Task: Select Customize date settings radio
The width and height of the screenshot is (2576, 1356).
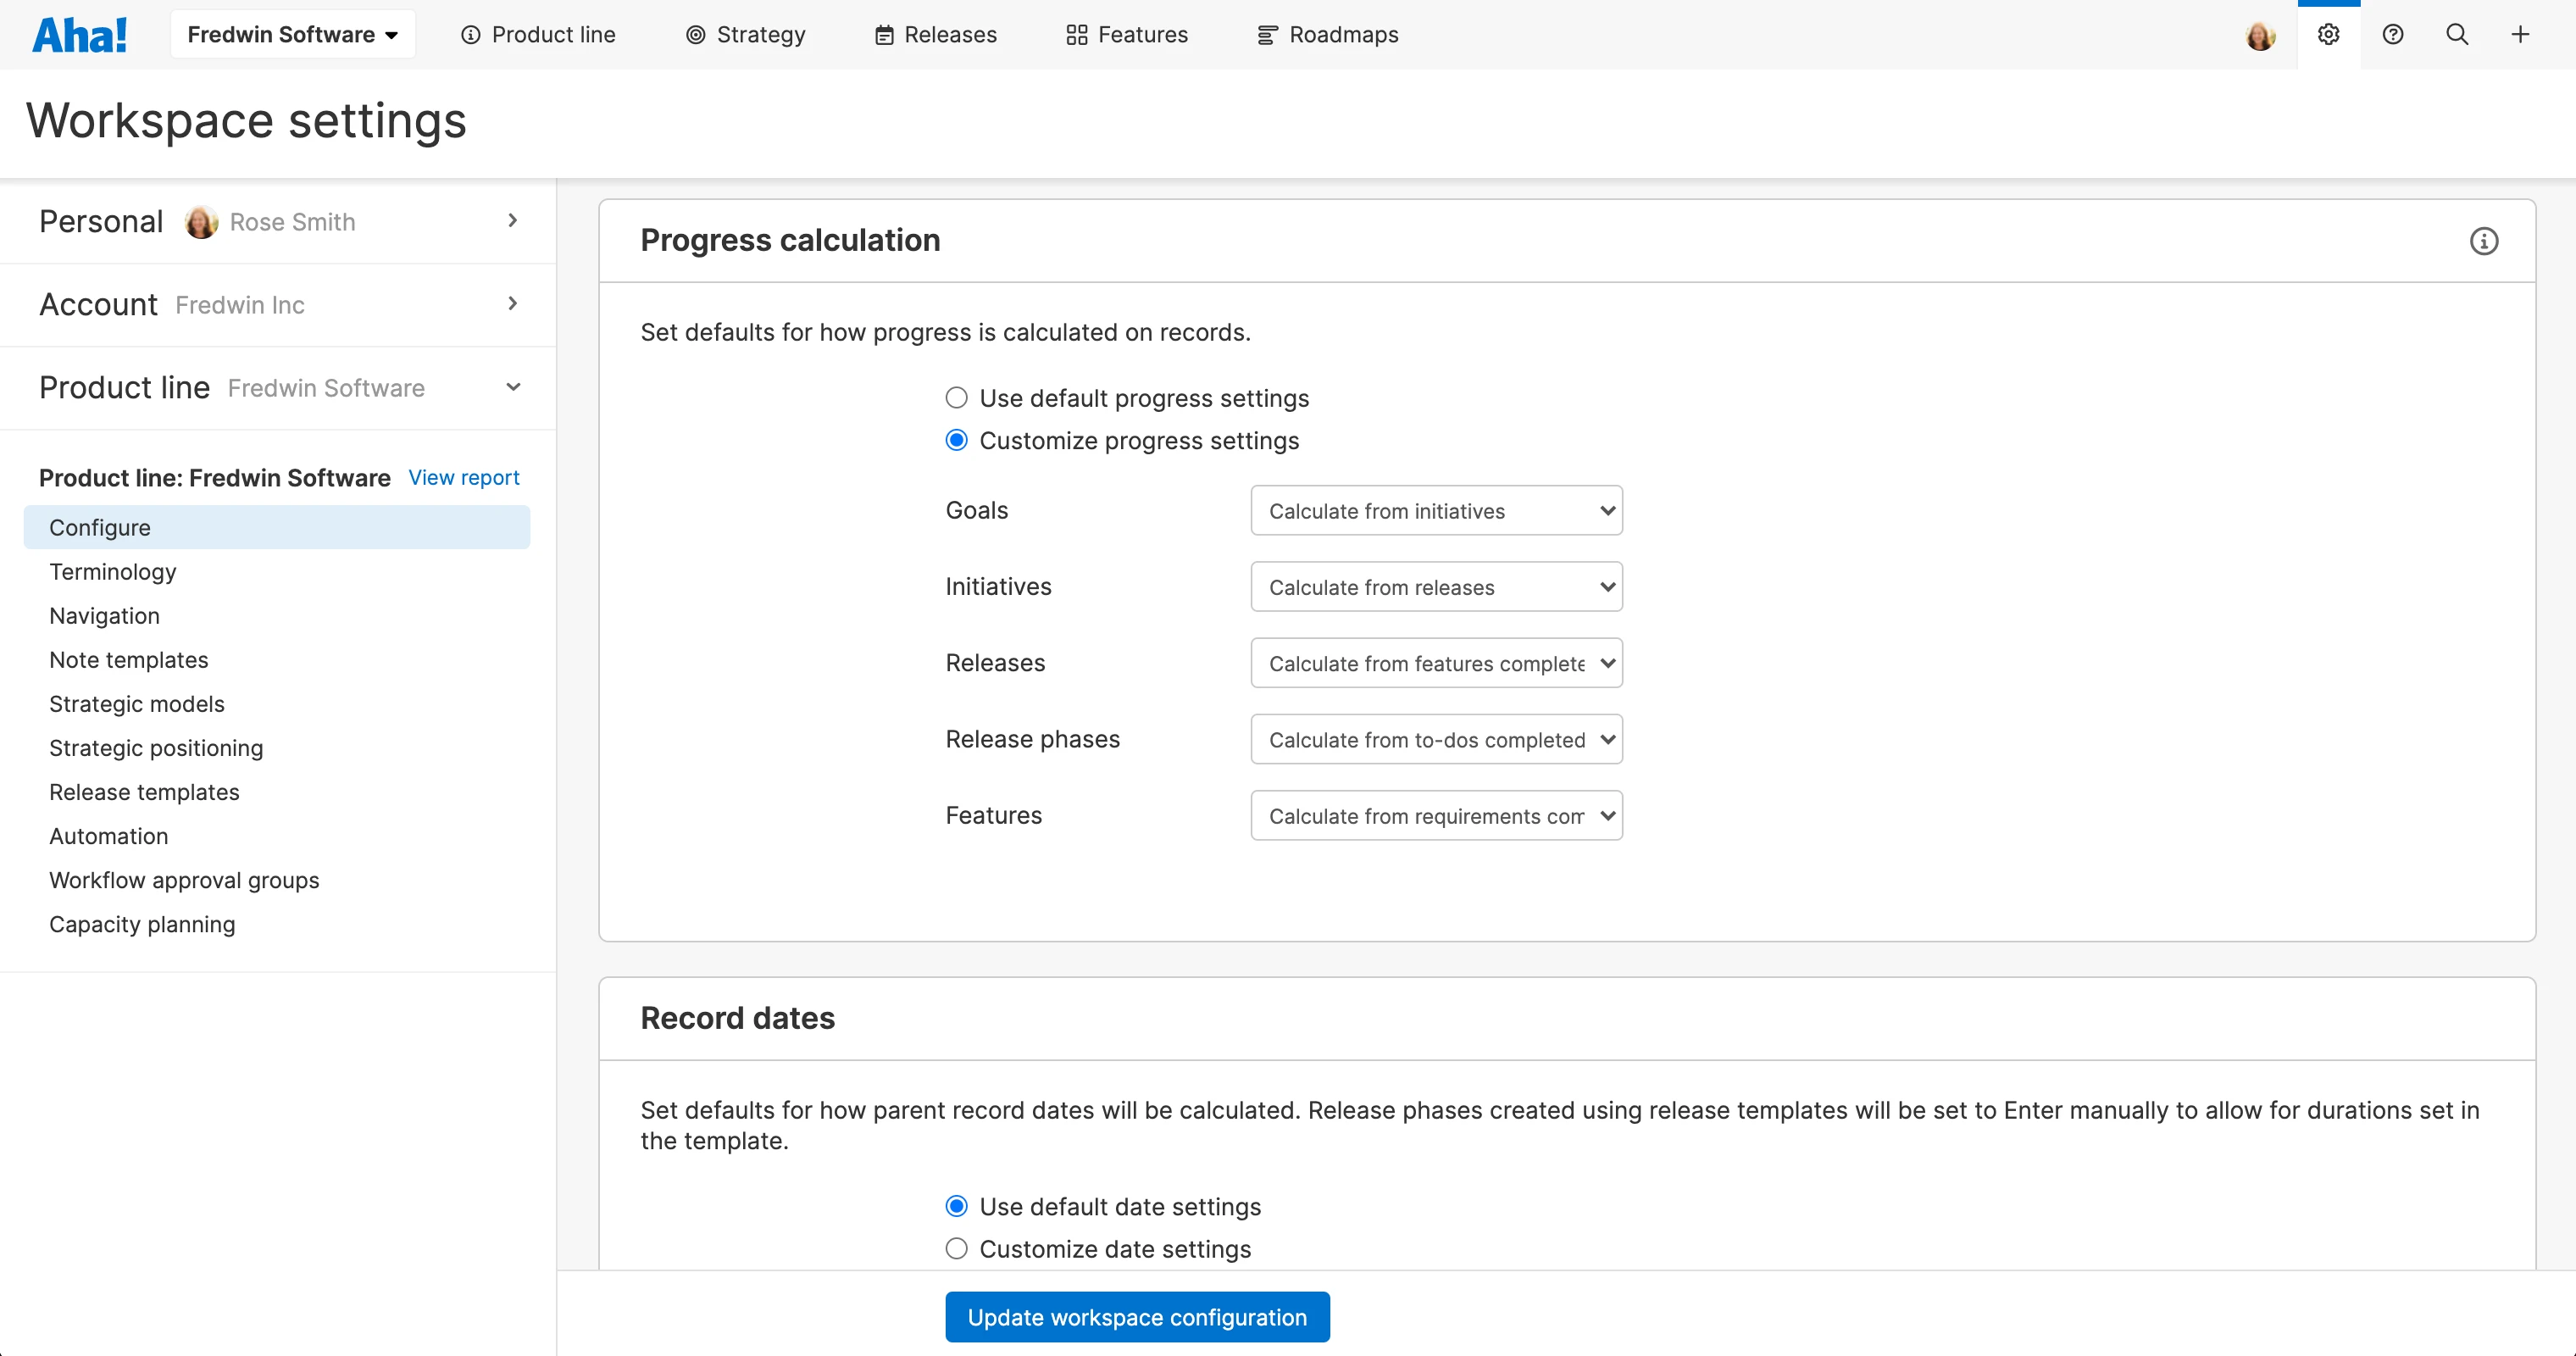Action: point(956,1249)
